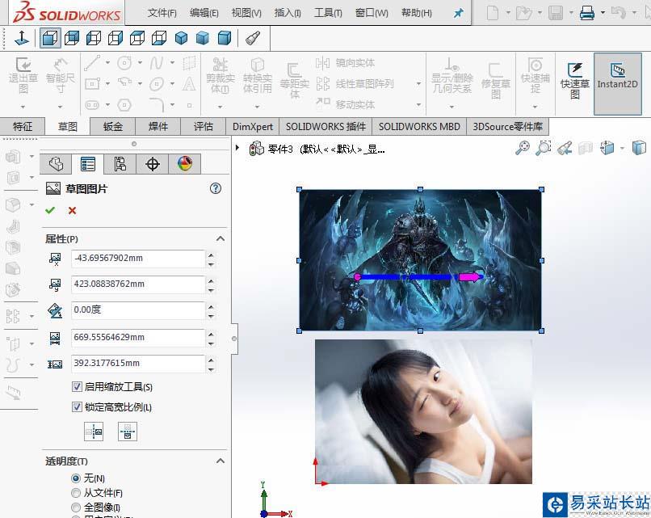Click the Previous View icon
The height and width of the screenshot is (518, 651).
(x=565, y=148)
